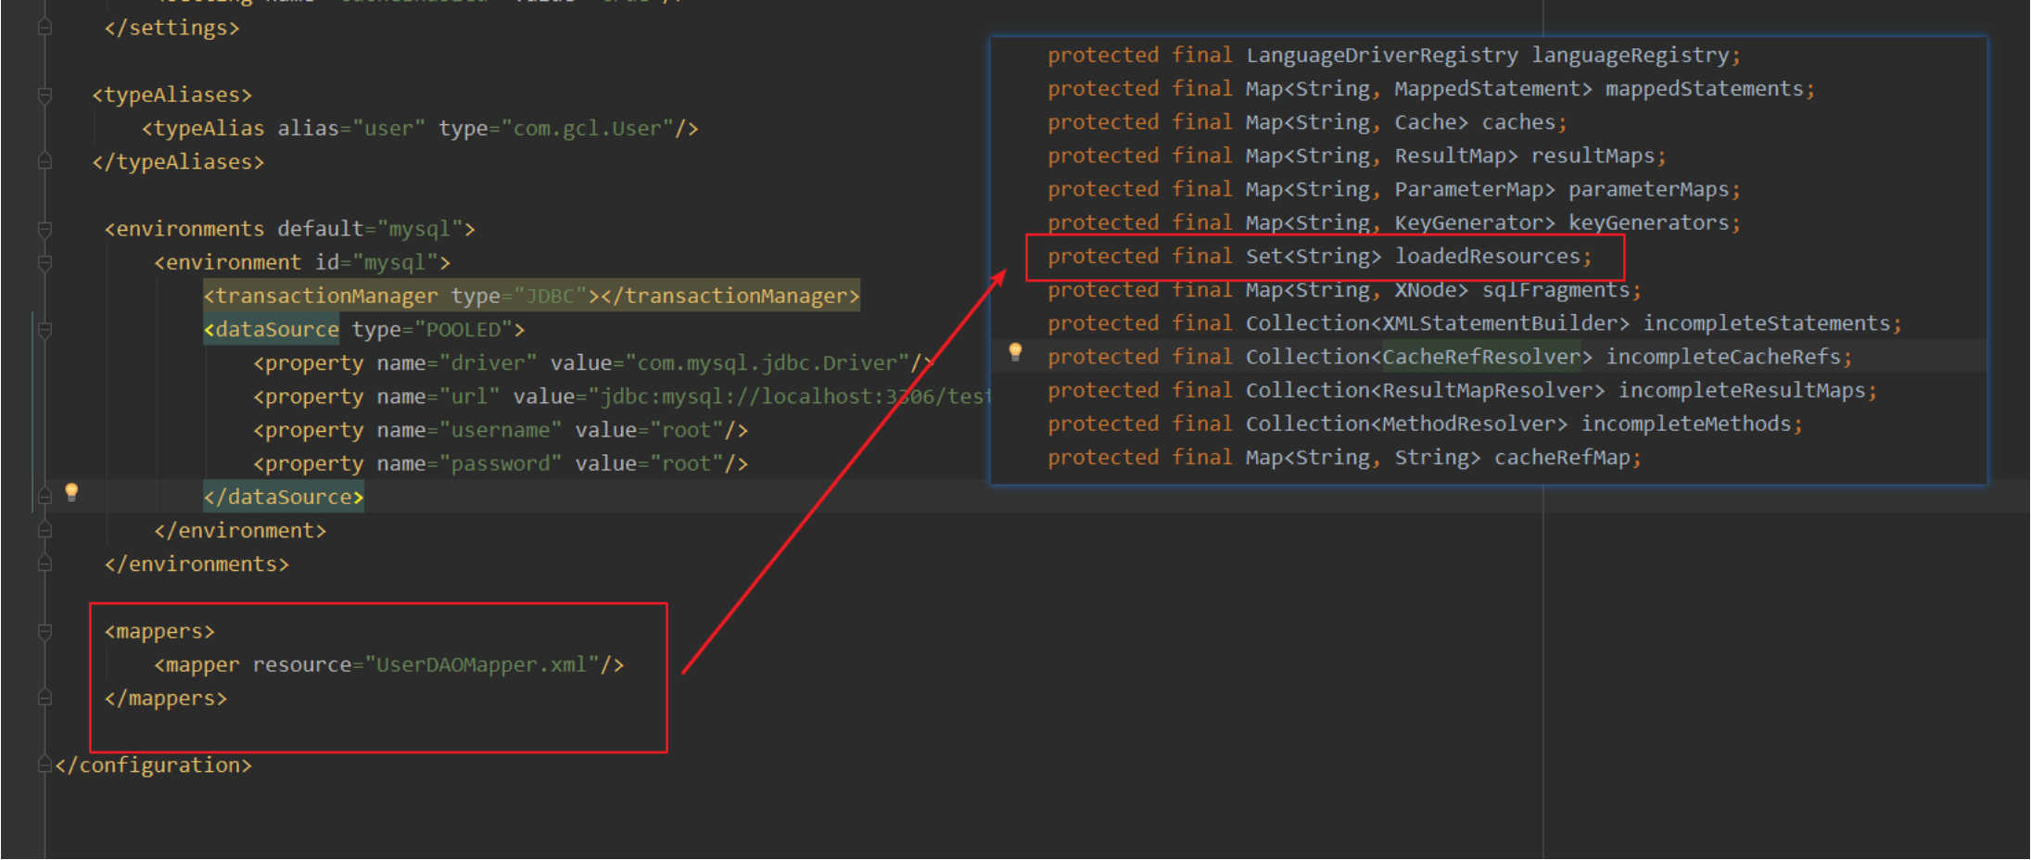The width and height of the screenshot is (2031, 860).
Task: Click fold-end marker beside closing settings tag
Action: [44, 29]
